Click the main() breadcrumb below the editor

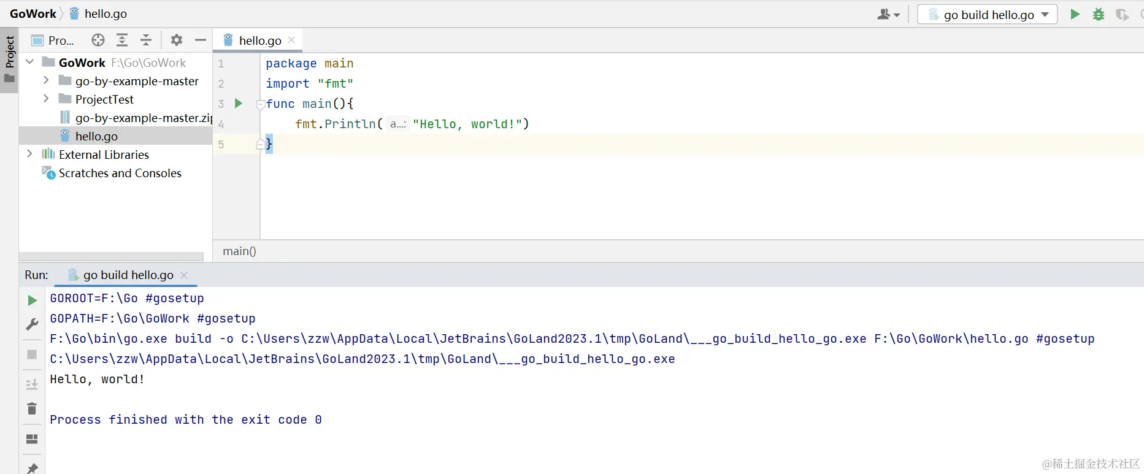[239, 251]
